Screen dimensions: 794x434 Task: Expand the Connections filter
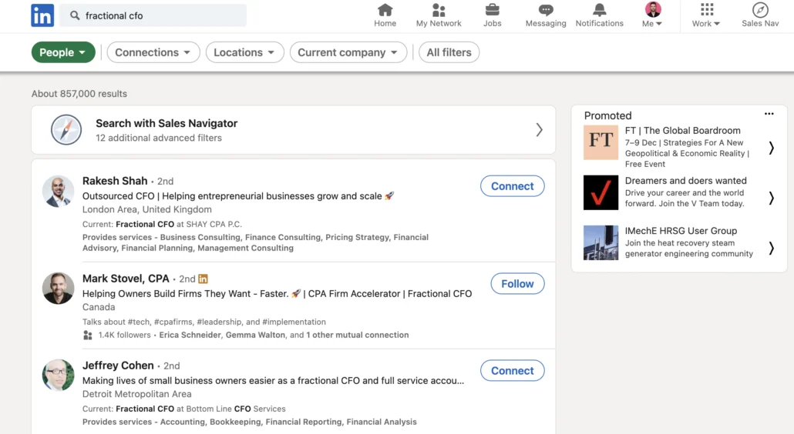click(153, 52)
